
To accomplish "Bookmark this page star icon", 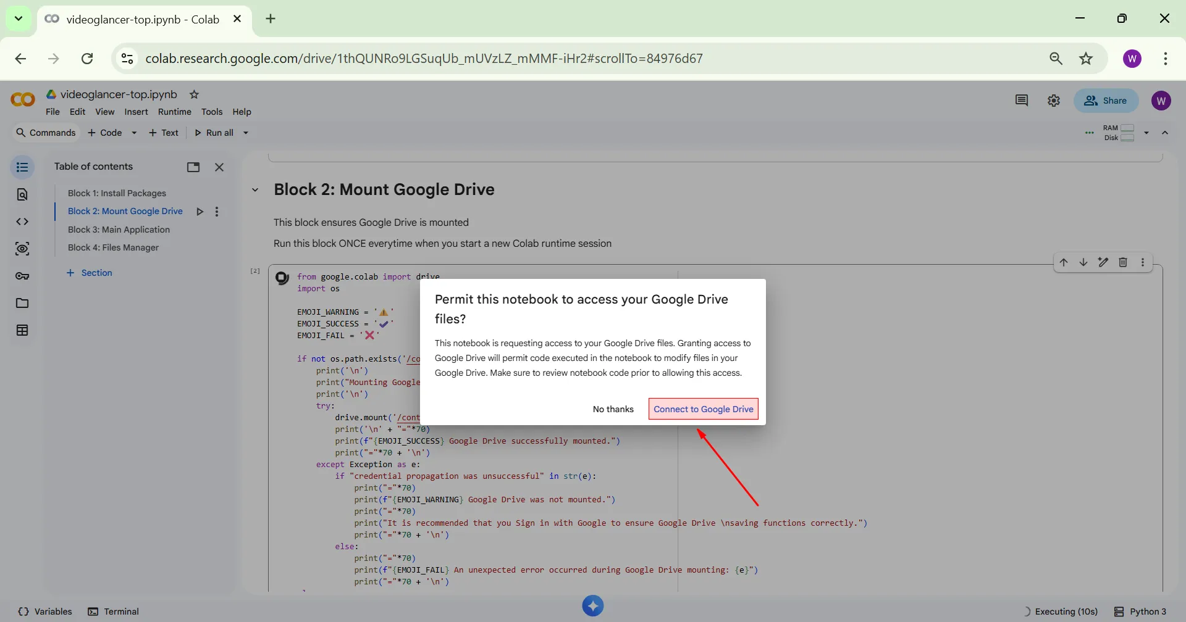I will (x=1086, y=59).
